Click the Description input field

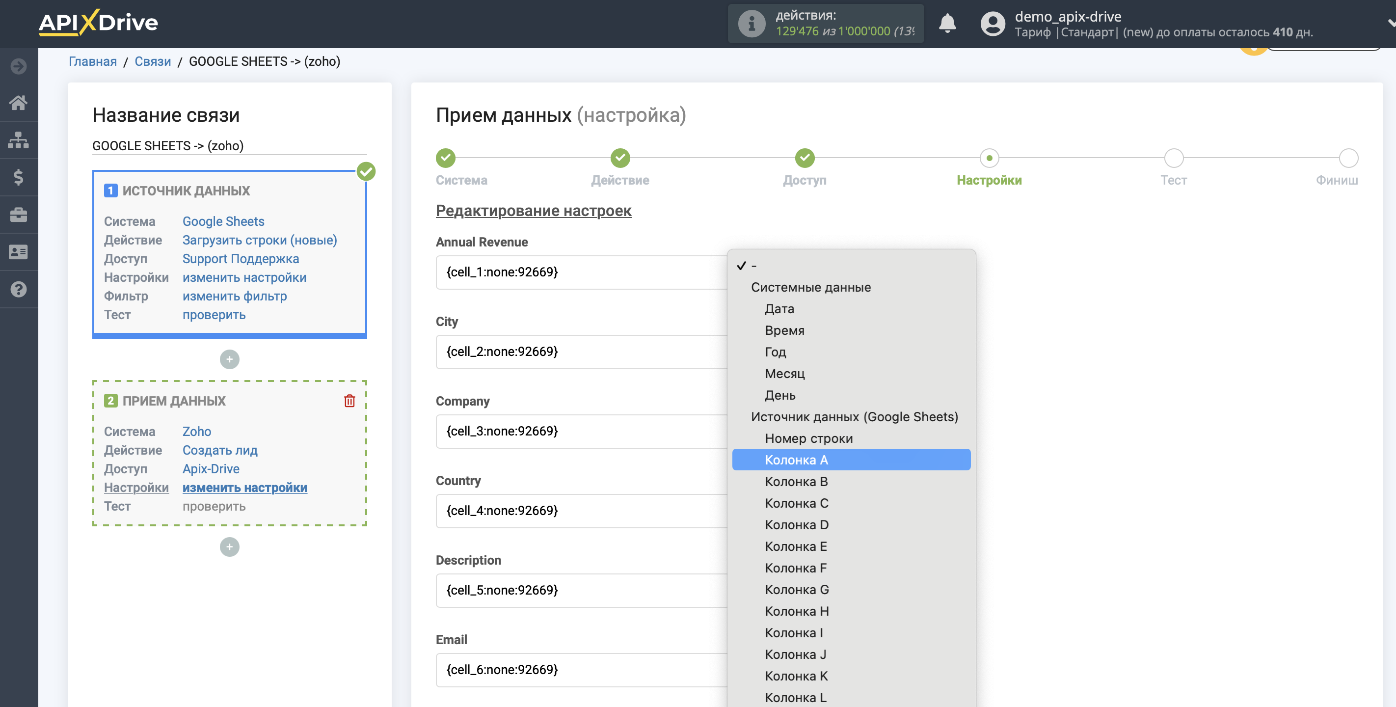[x=582, y=591]
